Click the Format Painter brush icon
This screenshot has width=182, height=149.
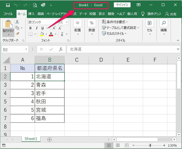click(17, 34)
